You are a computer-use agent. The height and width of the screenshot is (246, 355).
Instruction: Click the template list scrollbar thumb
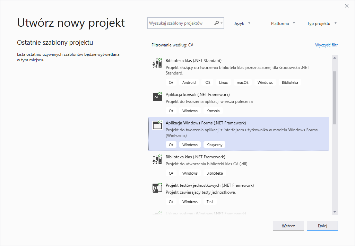335,98
